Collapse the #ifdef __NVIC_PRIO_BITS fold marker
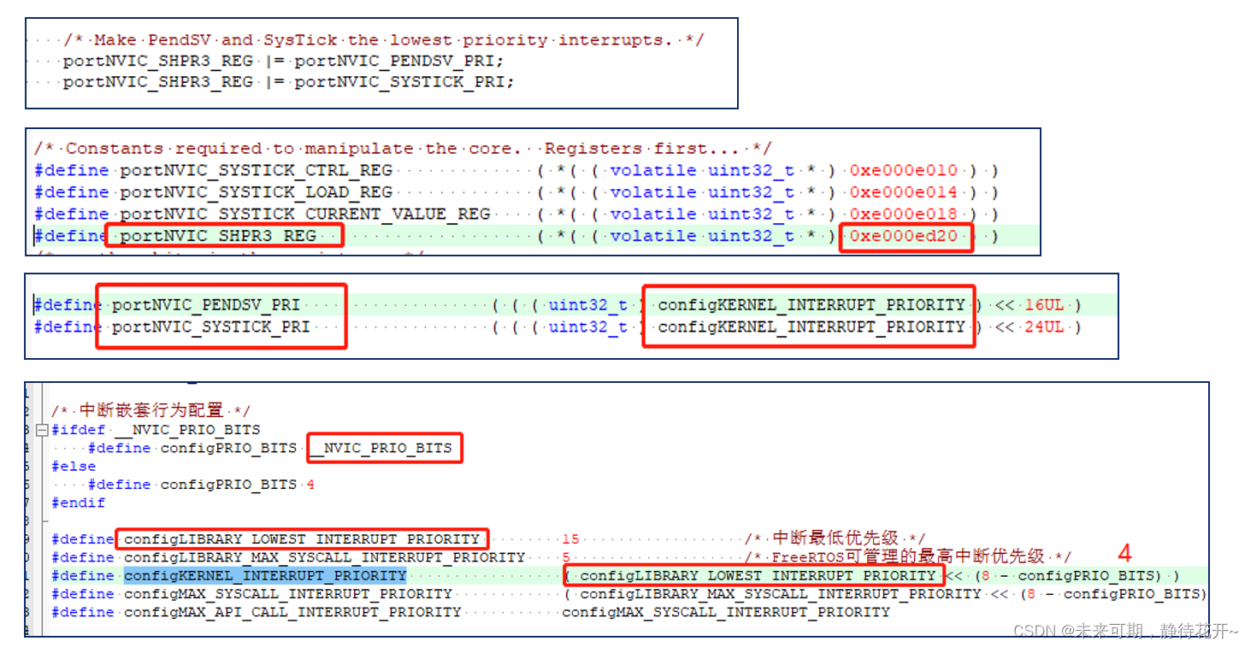The width and height of the screenshot is (1251, 647). pos(41,430)
